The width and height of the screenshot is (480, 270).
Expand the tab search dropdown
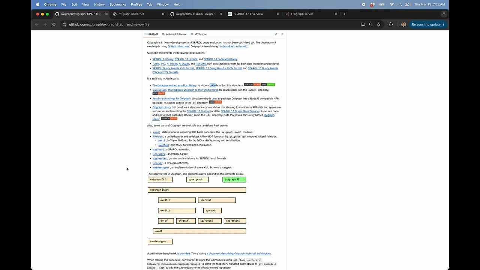coord(444,14)
